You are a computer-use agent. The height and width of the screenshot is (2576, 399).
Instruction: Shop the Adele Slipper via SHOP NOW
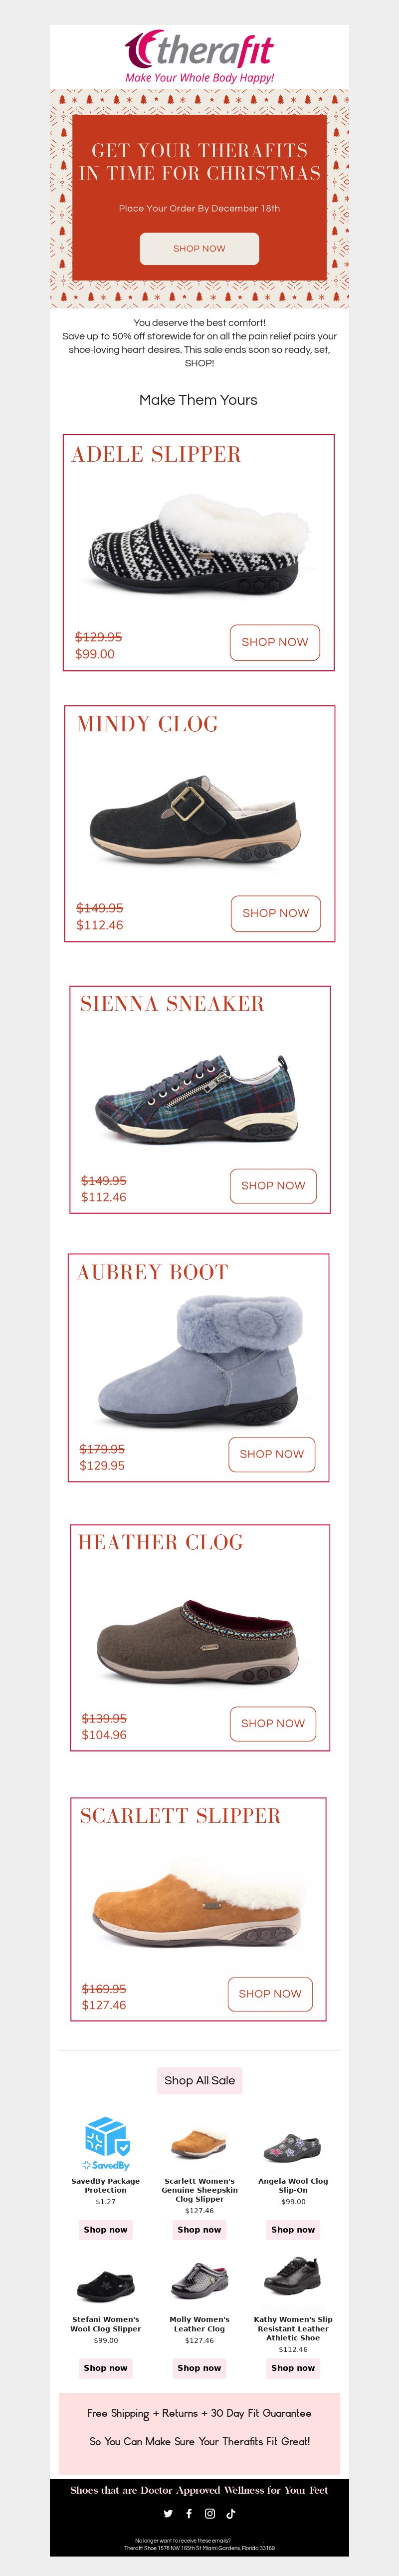pos(275,642)
